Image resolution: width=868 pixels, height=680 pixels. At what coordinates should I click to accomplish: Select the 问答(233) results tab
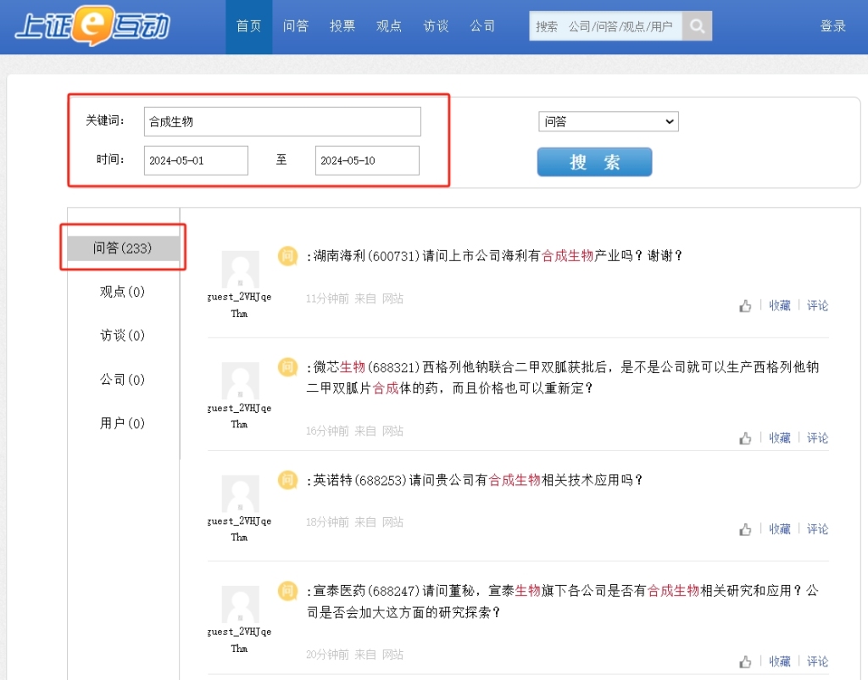pyautogui.click(x=123, y=248)
